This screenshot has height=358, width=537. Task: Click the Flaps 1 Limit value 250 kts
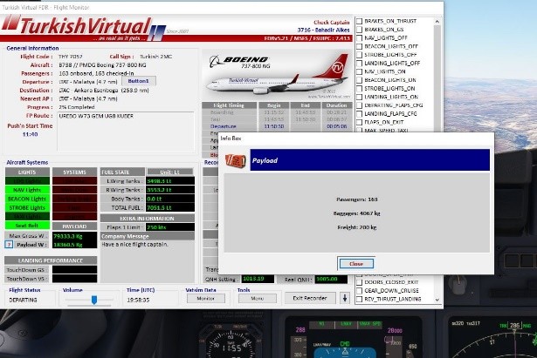click(170, 227)
